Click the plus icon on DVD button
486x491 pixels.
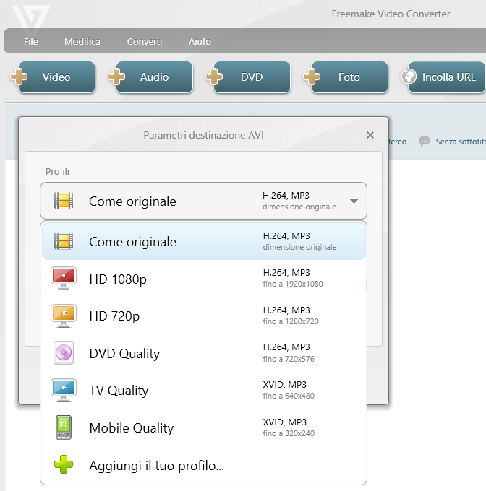click(x=214, y=77)
